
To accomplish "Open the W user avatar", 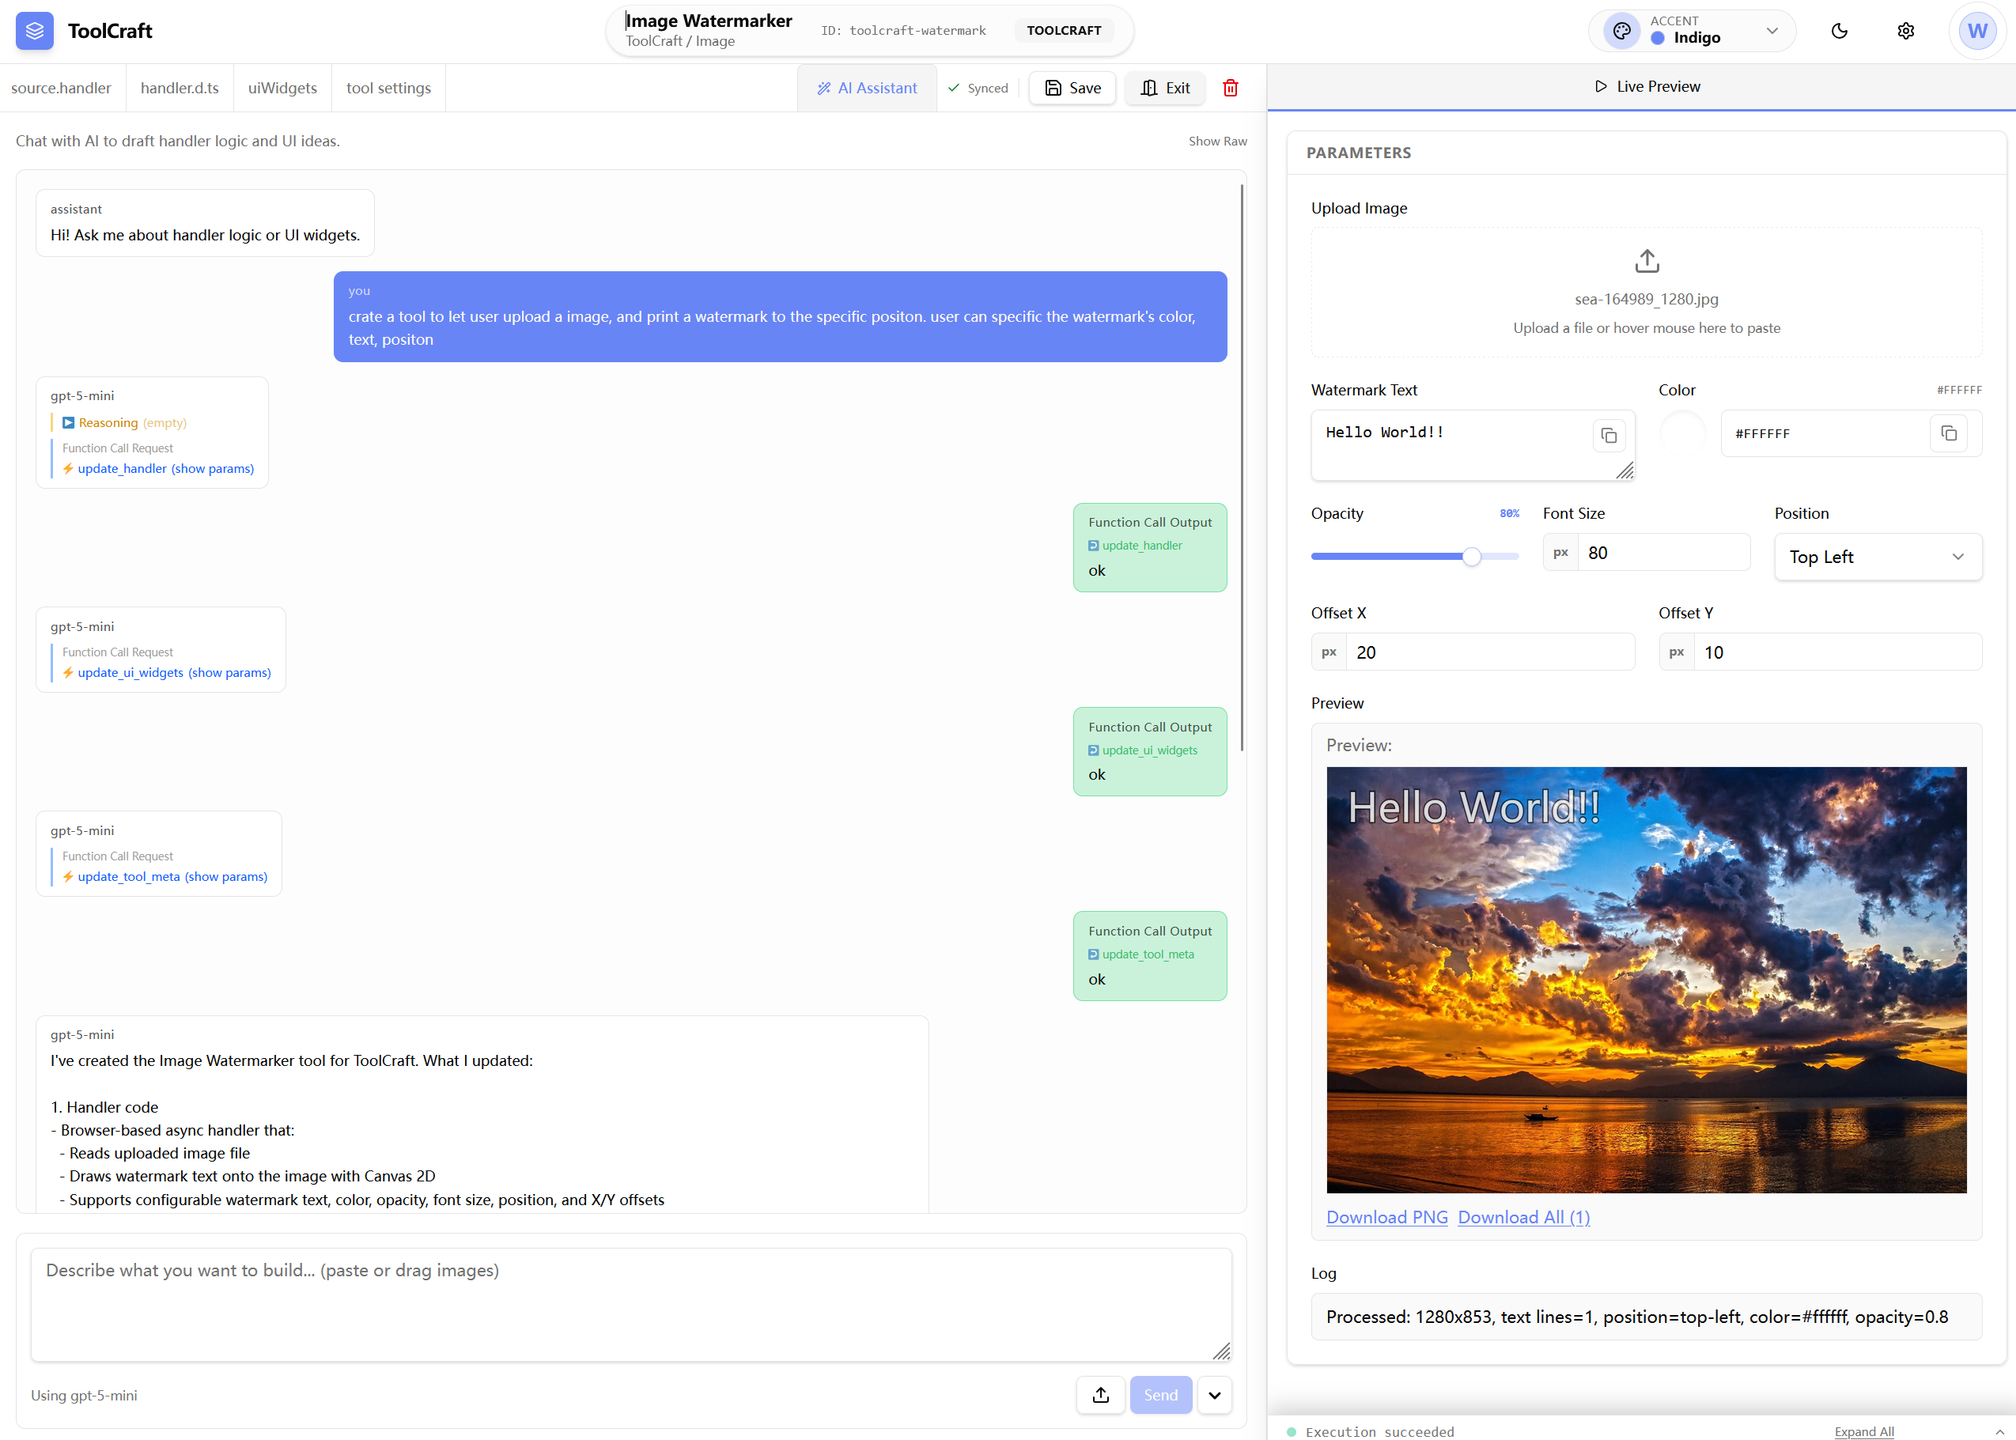I will pyautogui.click(x=1977, y=31).
